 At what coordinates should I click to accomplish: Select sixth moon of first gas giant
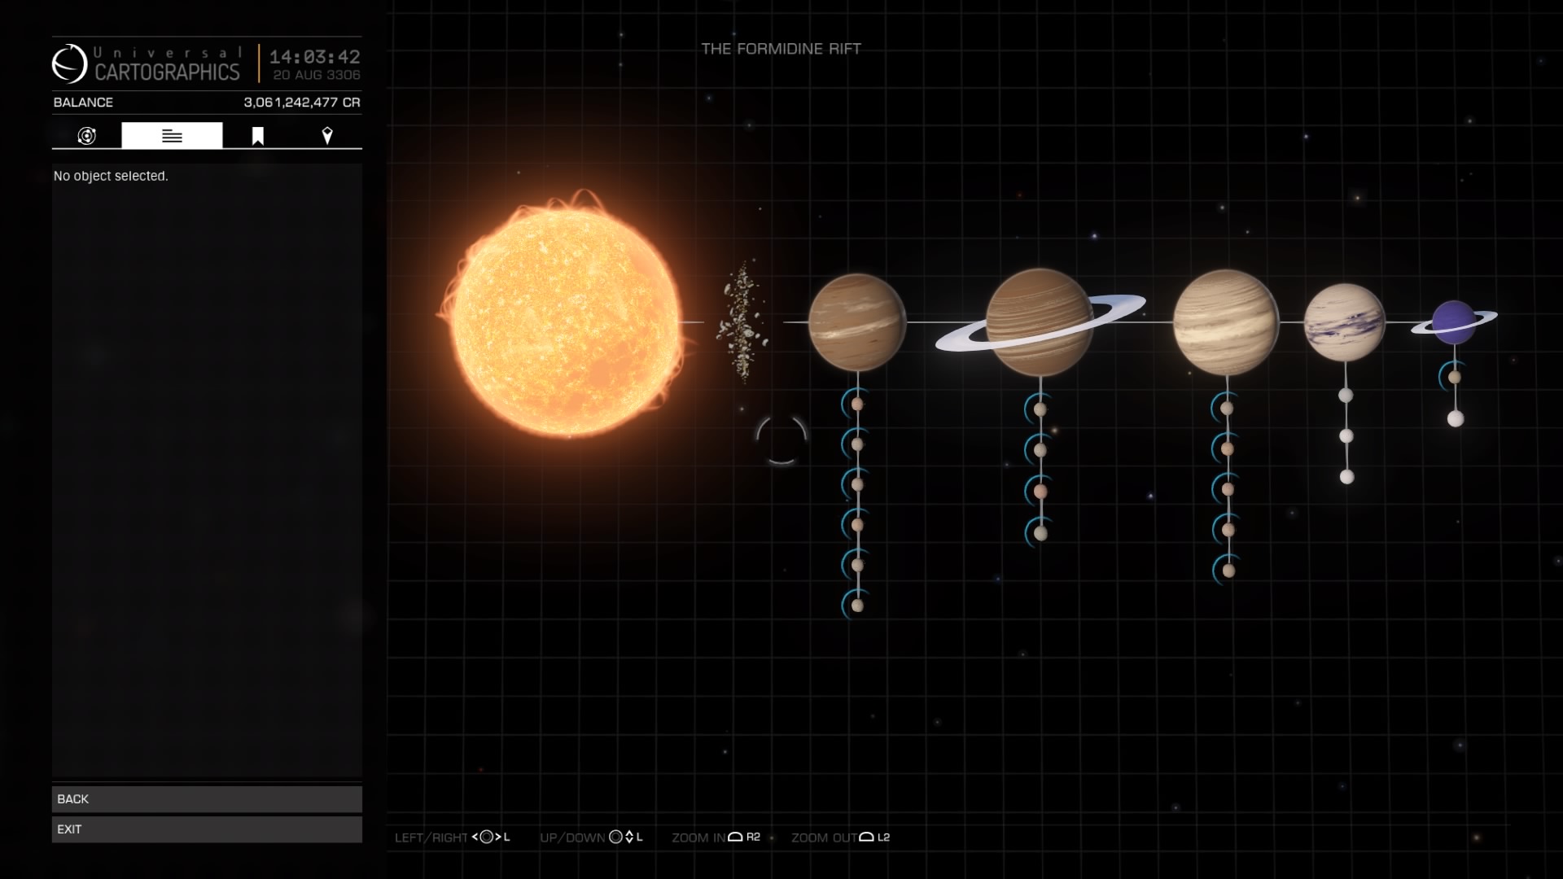[857, 606]
